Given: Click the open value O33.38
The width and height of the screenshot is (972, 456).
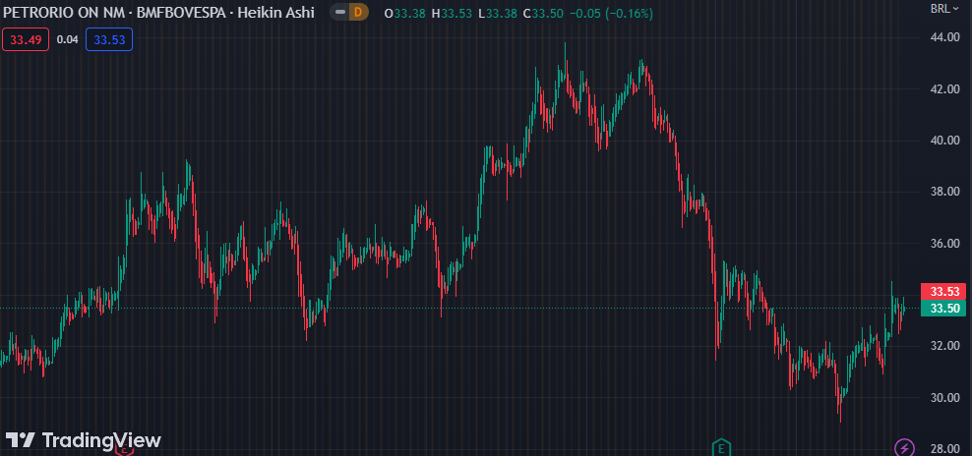Looking at the screenshot, I should tap(405, 13).
